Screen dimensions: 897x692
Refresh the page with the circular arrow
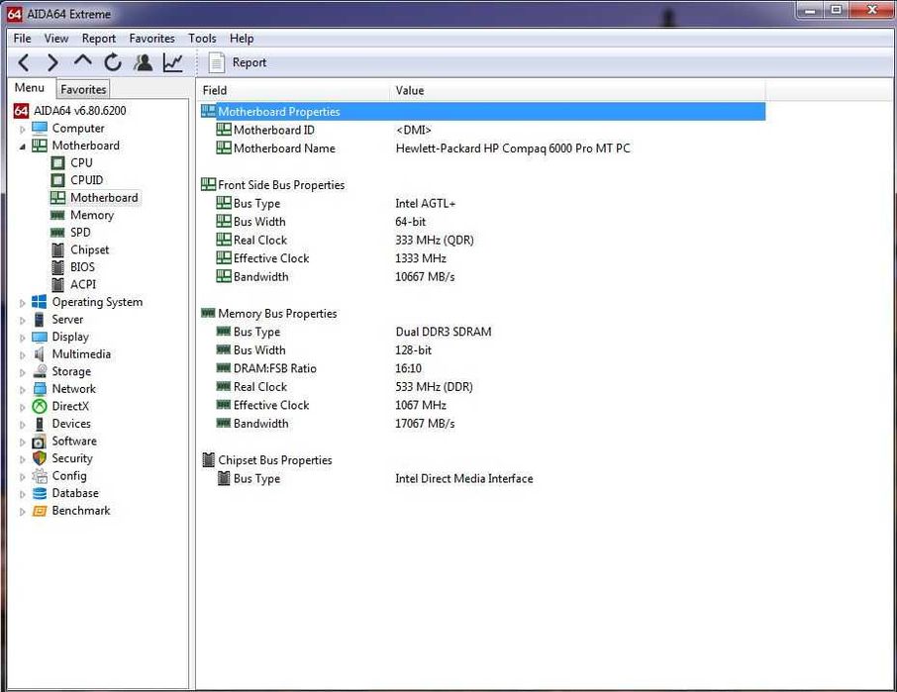113,62
